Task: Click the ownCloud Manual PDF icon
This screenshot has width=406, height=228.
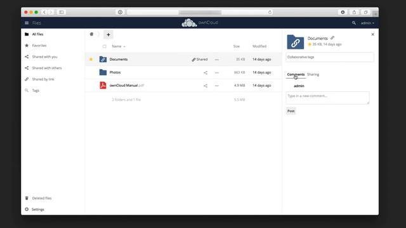Action: (x=103, y=85)
